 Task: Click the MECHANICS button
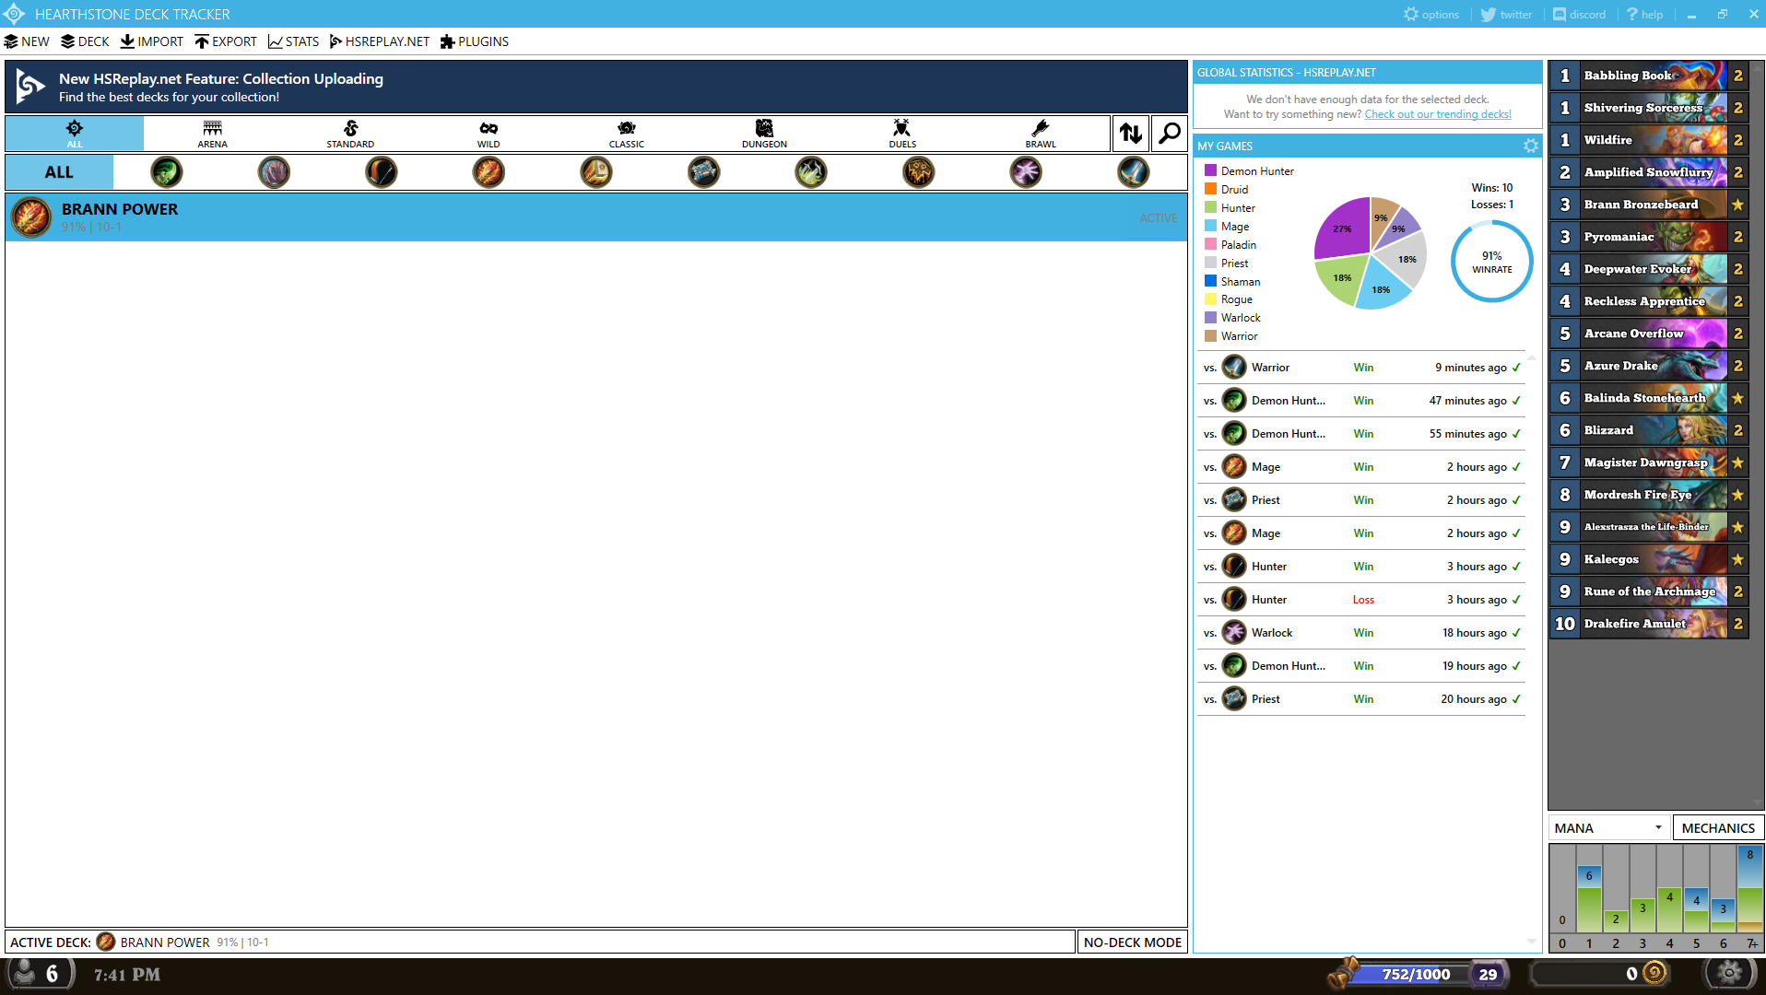(1718, 827)
